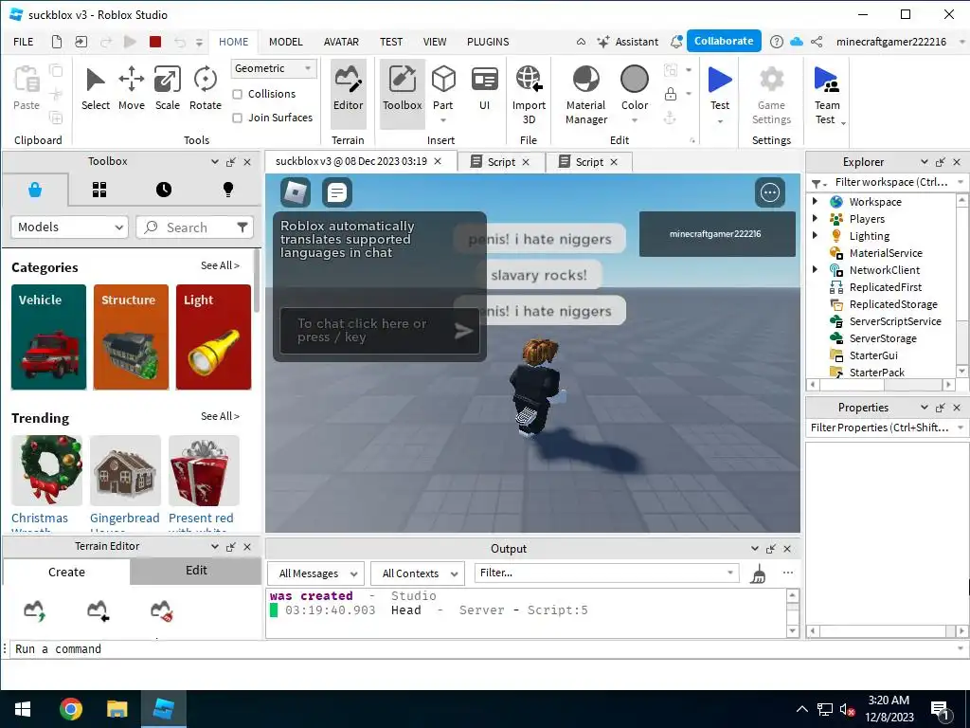Click See All next to Trending
This screenshot has width=970, height=728.
tap(220, 417)
